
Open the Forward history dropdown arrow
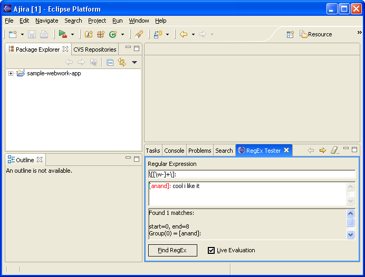coord(212,34)
